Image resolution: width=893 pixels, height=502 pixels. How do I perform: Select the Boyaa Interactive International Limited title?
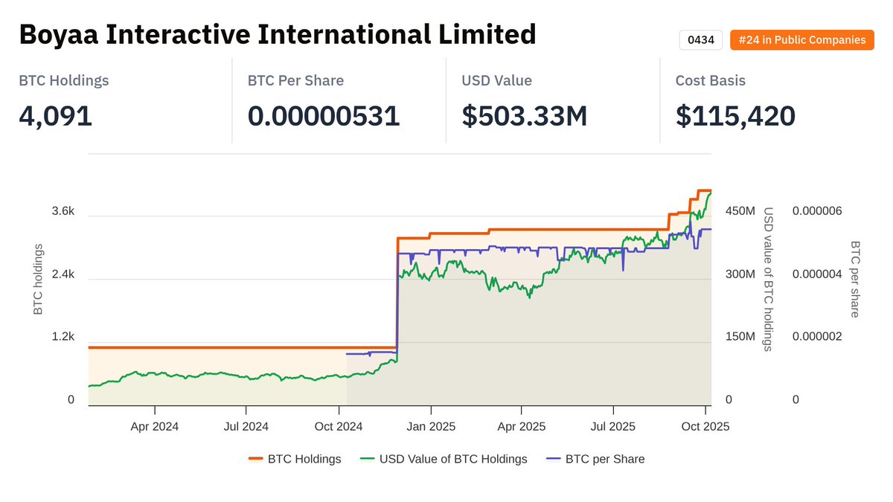pyautogui.click(x=277, y=33)
